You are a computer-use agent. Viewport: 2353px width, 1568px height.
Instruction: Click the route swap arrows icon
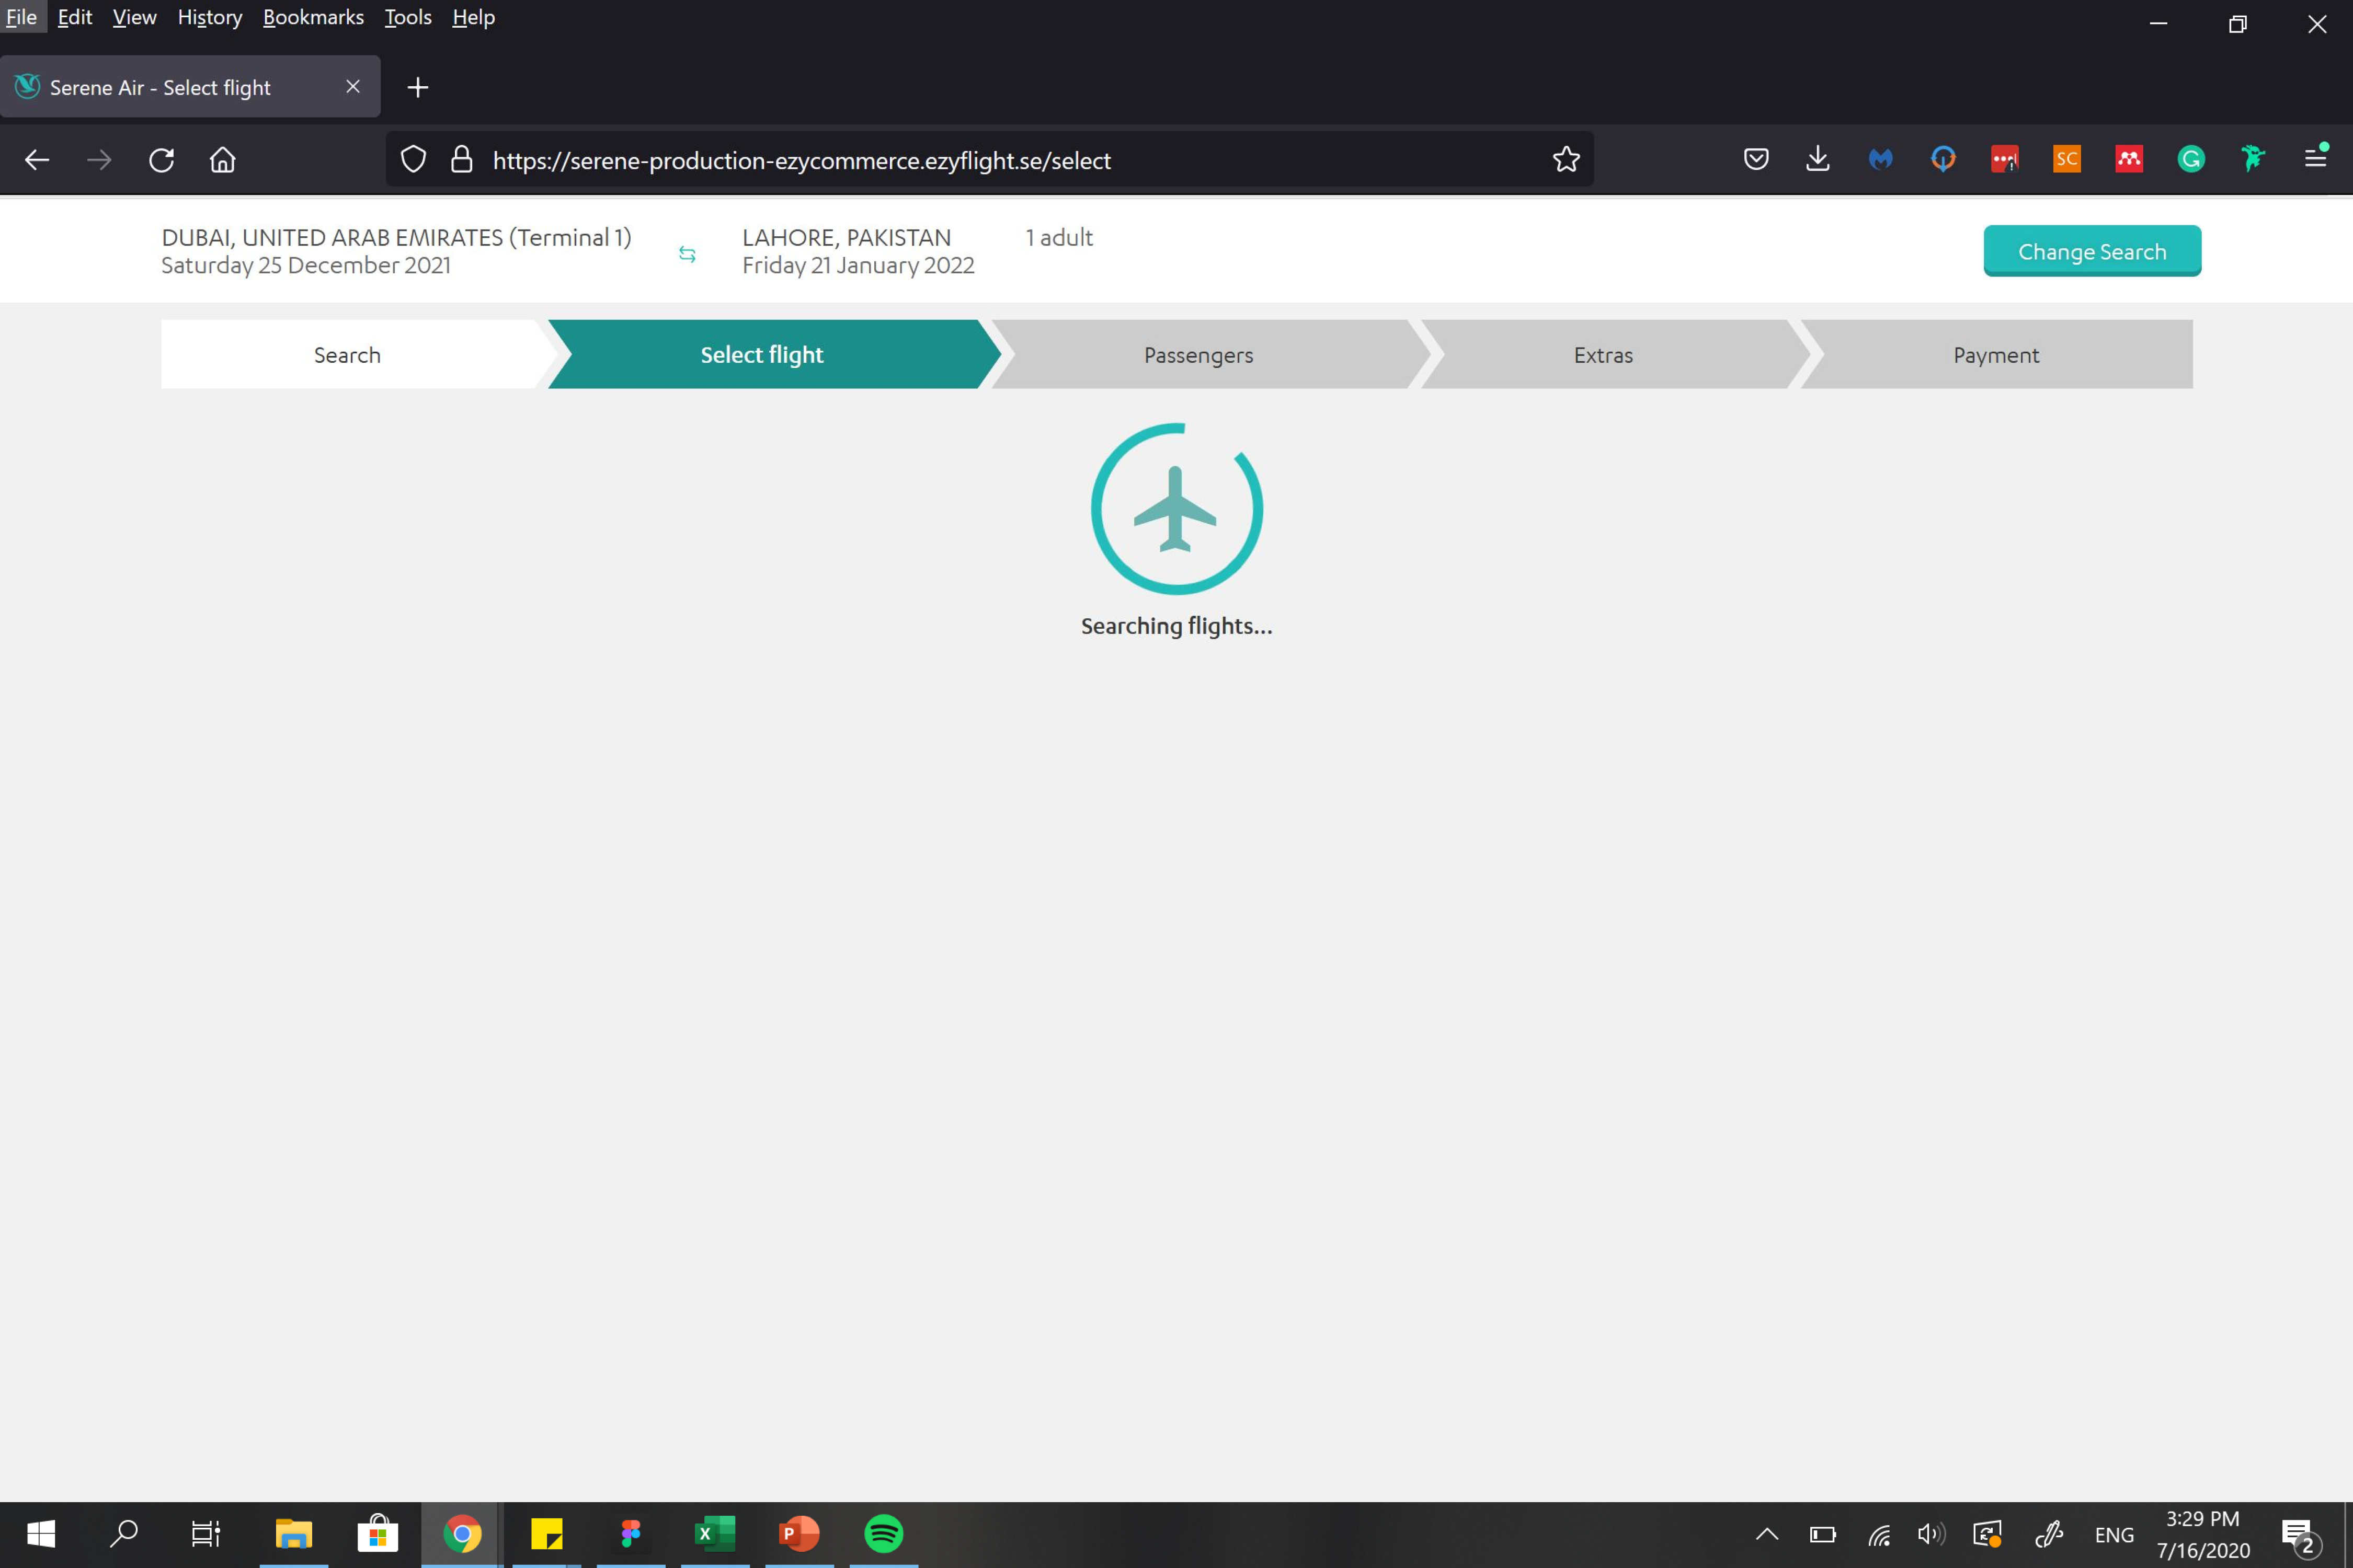point(686,250)
